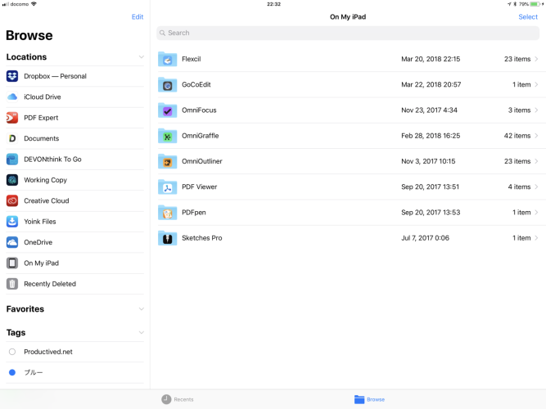Select Creative Cloud icon

12,200
